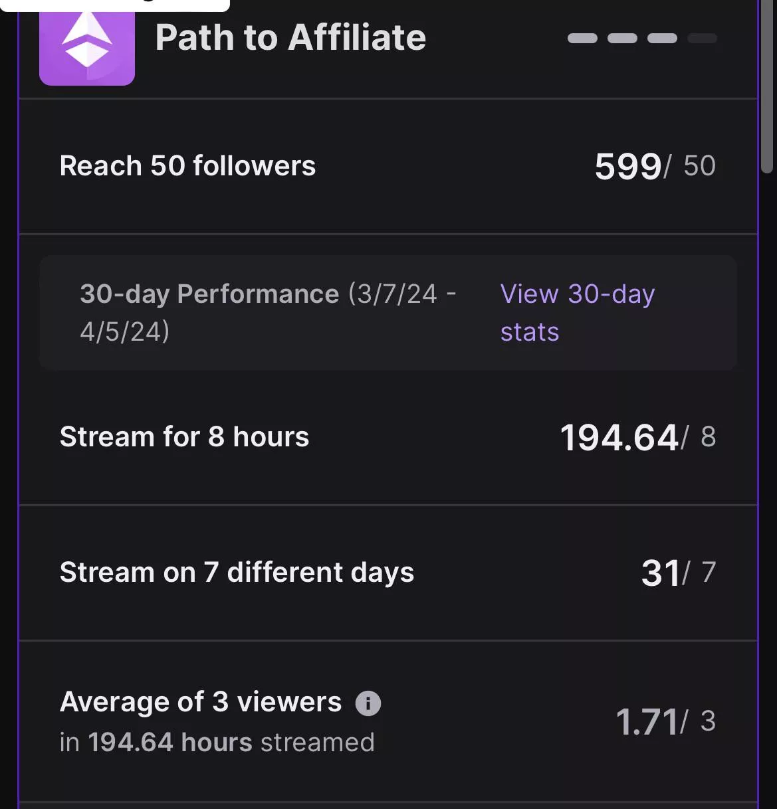Select the Reach 50 followers requirement label
The height and width of the screenshot is (809, 777).
pyautogui.click(x=187, y=166)
